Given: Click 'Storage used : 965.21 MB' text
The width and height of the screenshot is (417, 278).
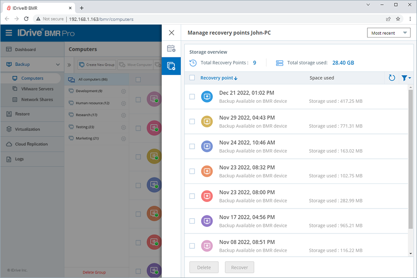Looking at the screenshot, I should (x=335, y=226).
